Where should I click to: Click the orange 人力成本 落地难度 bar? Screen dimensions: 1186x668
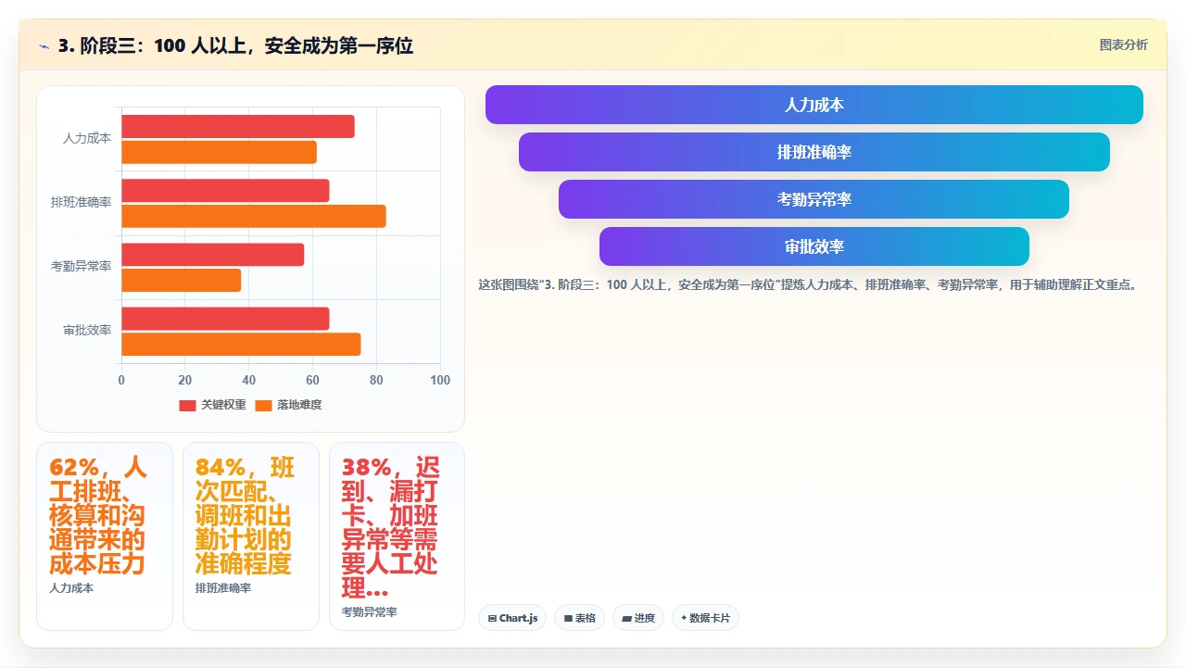[x=219, y=152]
